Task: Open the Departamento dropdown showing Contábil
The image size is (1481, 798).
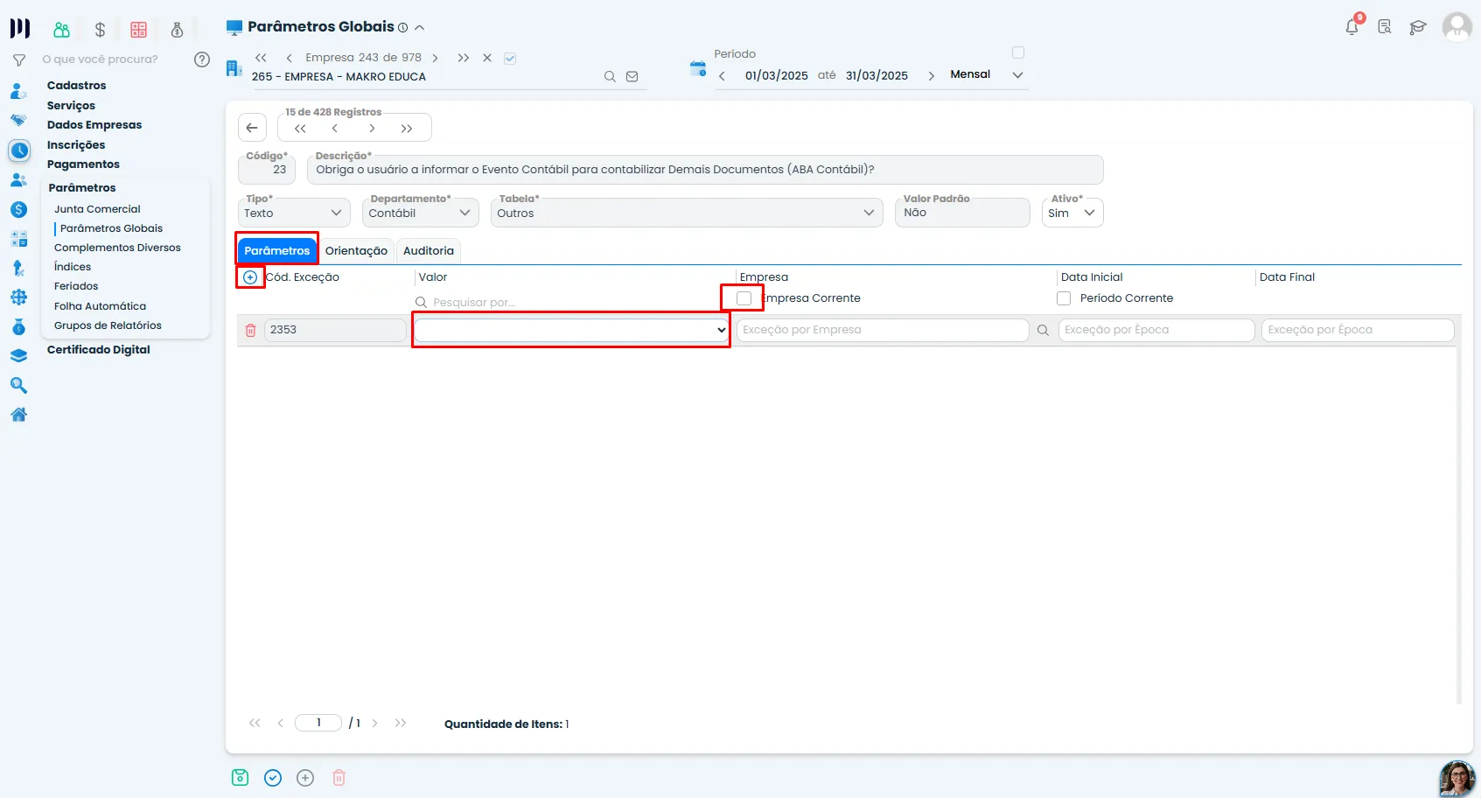Action: (420, 213)
